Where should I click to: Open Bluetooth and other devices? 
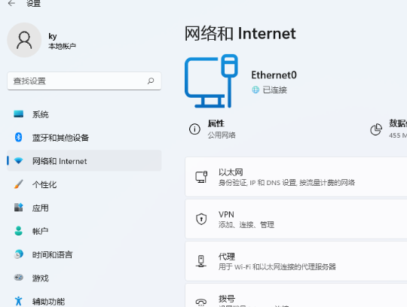coord(84,138)
